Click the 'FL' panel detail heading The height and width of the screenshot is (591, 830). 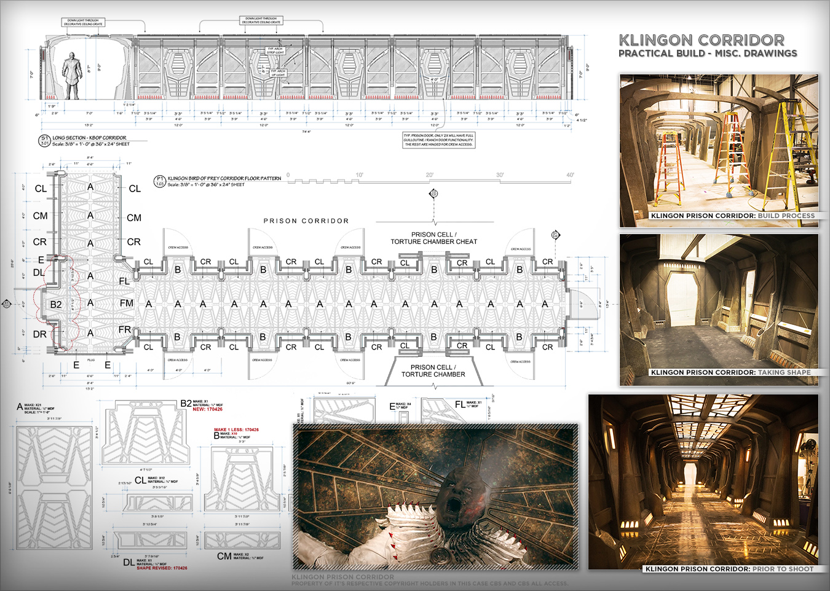click(x=460, y=405)
